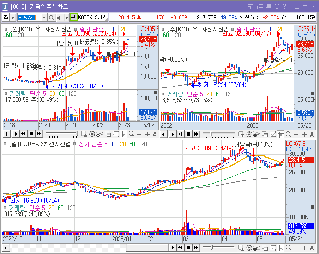Click daily chart zoom magnifier tool

pos(289,248)
